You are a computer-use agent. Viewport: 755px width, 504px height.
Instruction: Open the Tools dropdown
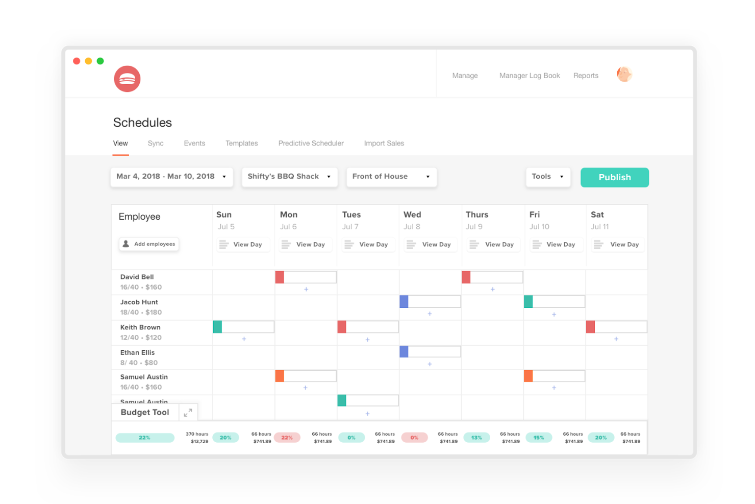(547, 177)
